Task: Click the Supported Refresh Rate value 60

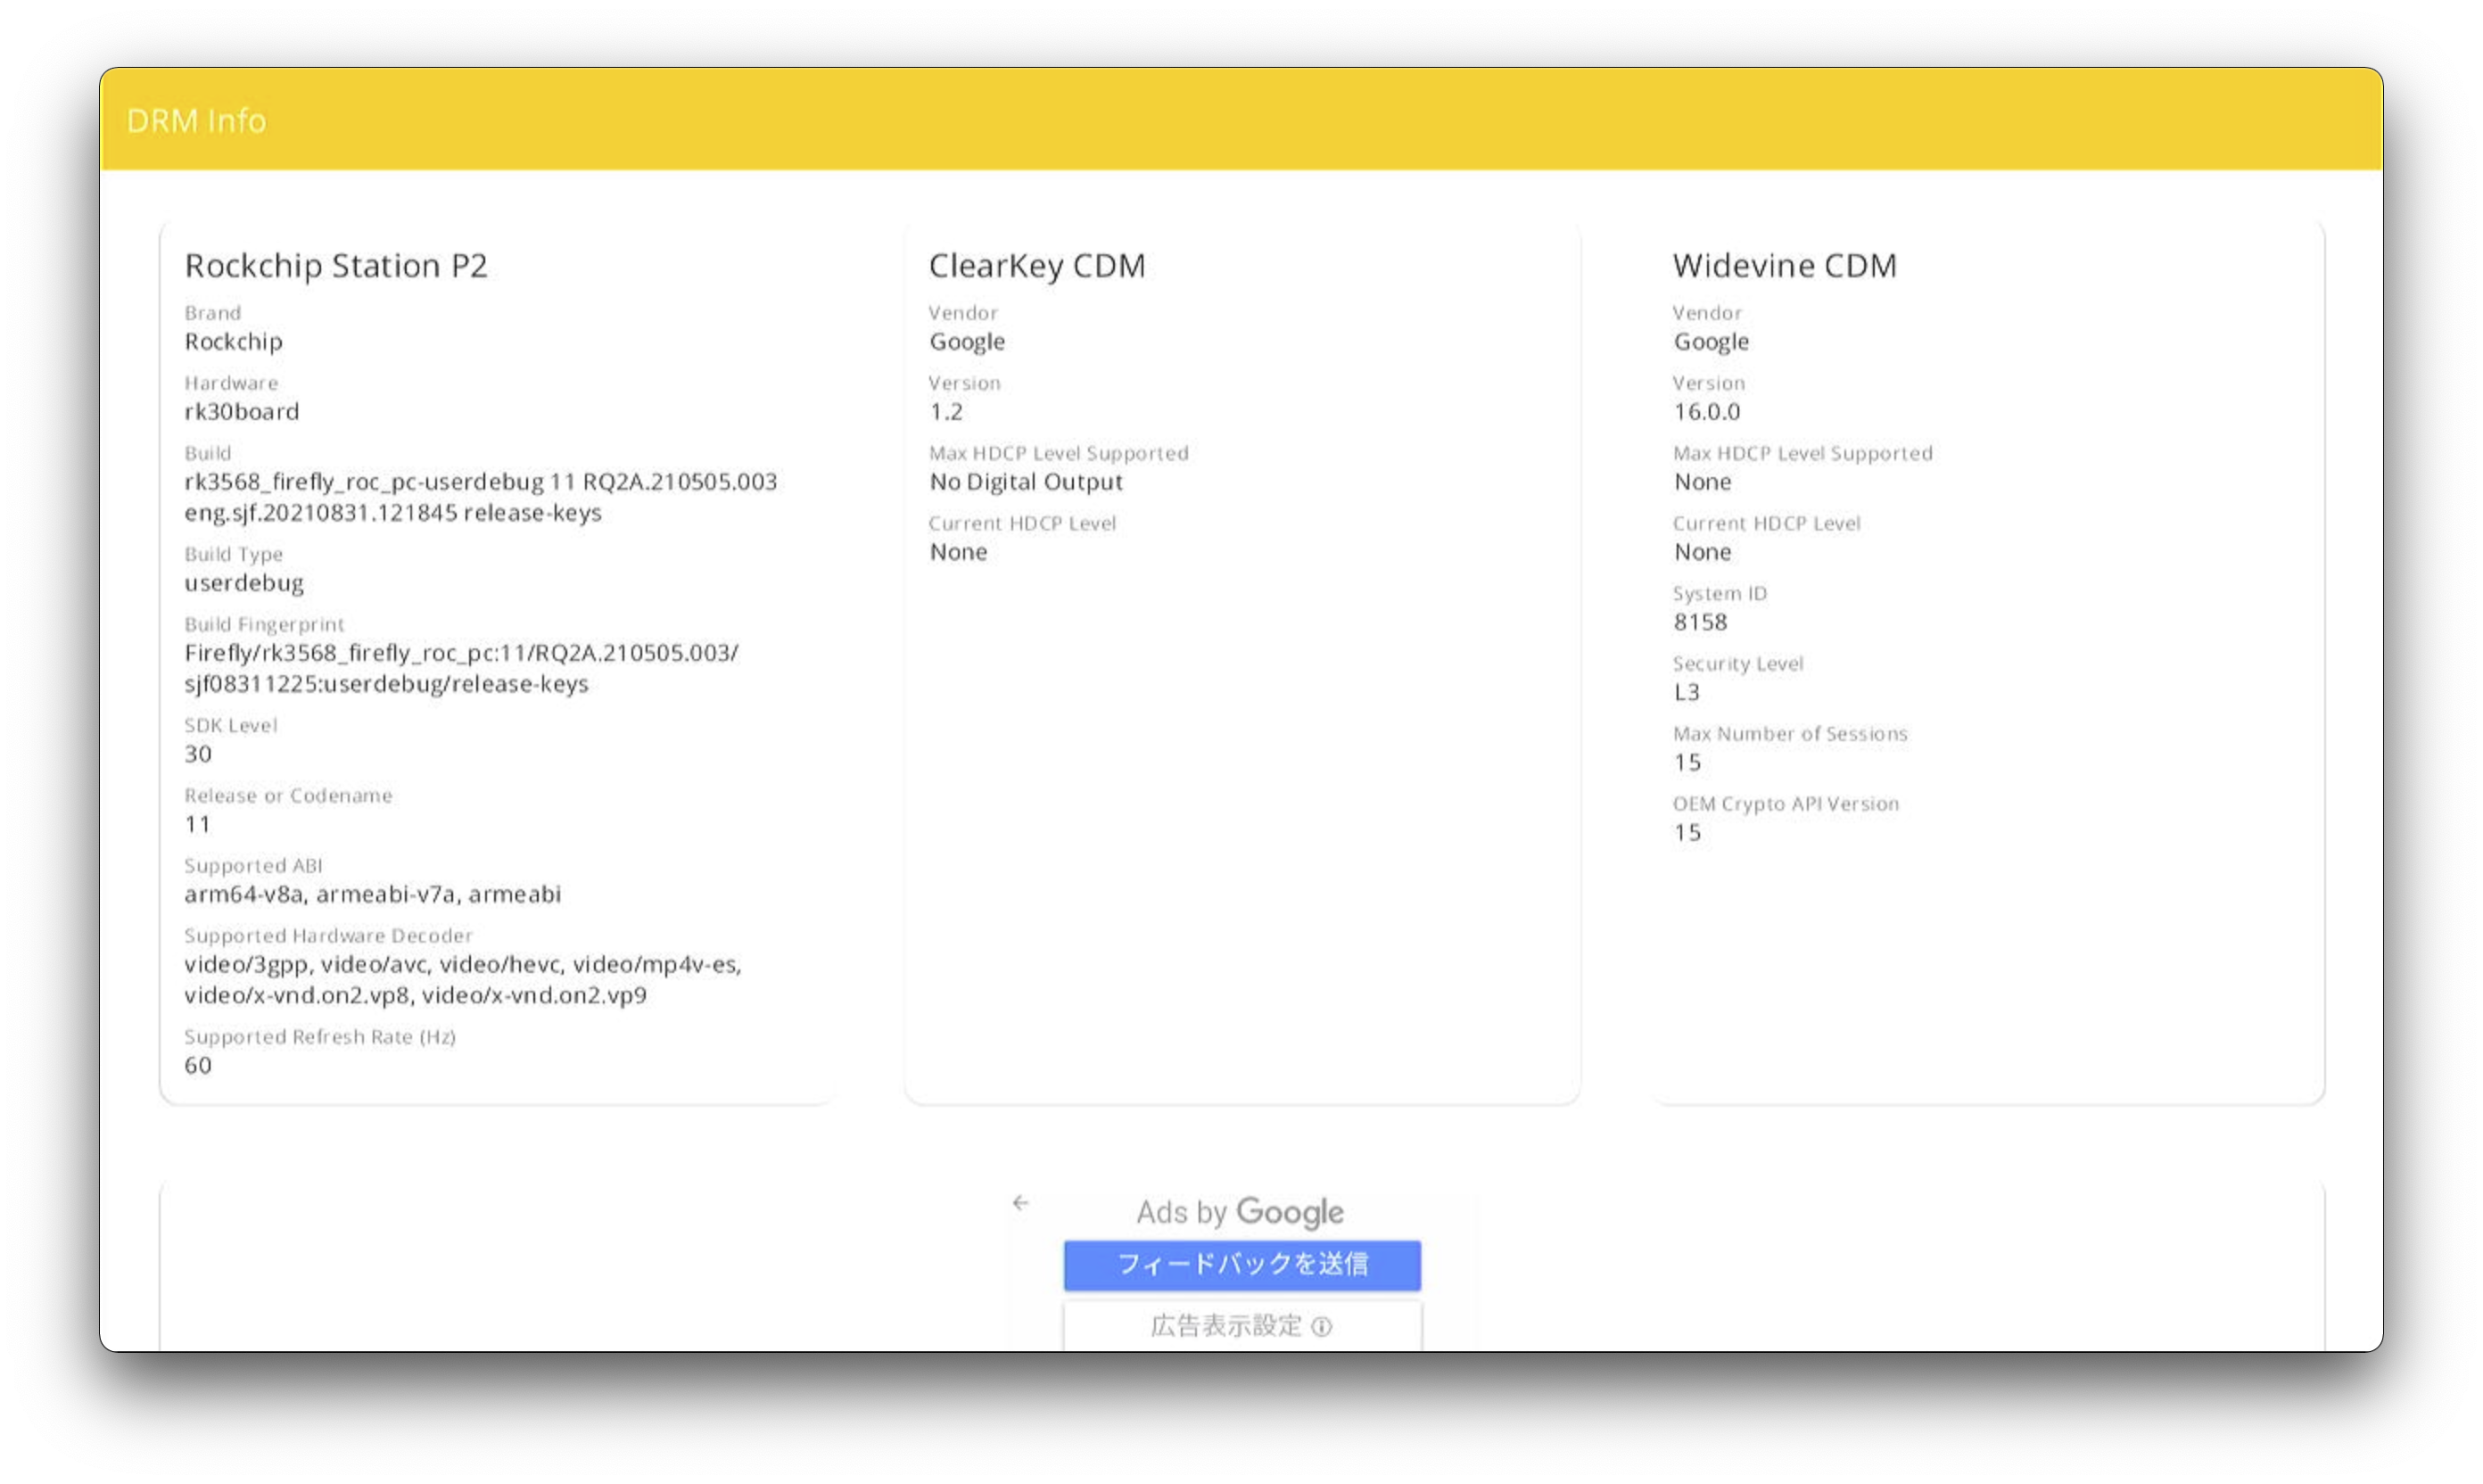Action: pyautogui.click(x=198, y=1065)
